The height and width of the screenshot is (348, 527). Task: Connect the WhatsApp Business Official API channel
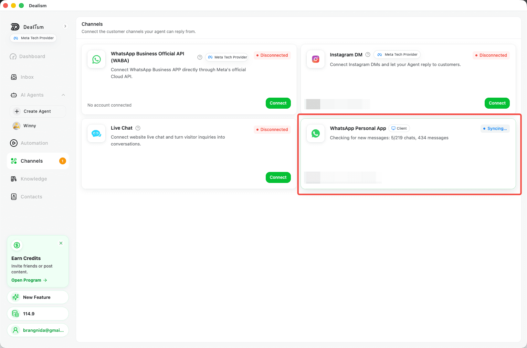tap(278, 103)
